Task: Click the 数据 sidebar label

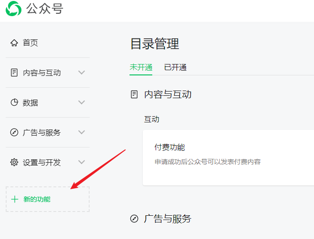Action: pyautogui.click(x=30, y=103)
